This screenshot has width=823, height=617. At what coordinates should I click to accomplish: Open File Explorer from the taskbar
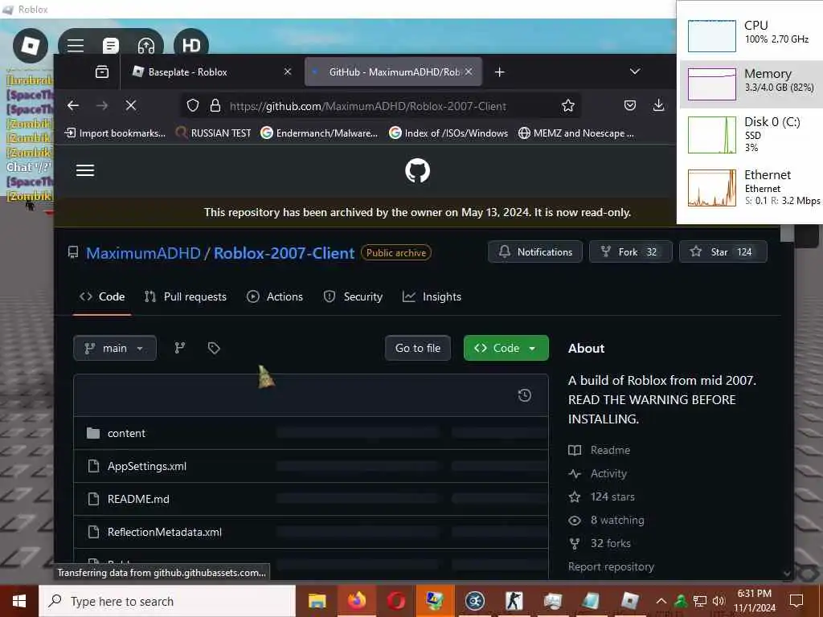317,601
